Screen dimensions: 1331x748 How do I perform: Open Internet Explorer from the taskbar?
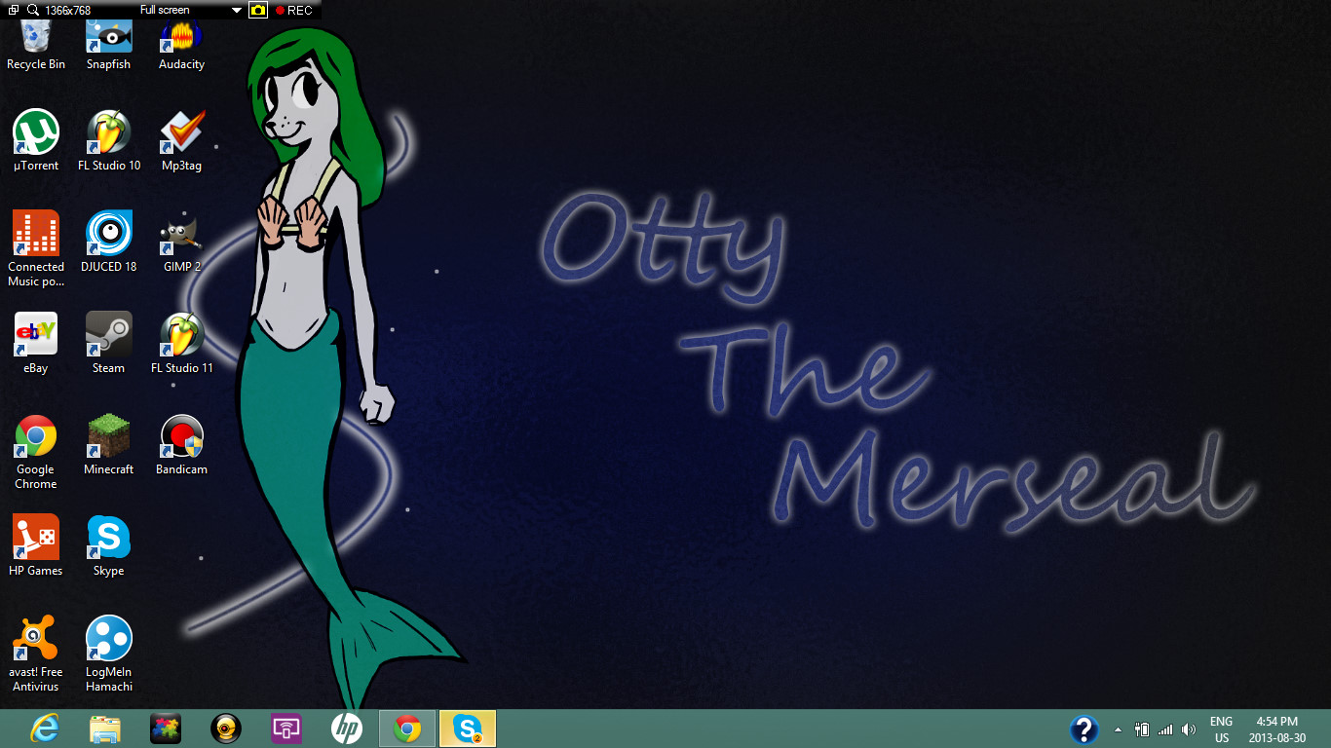click(x=44, y=729)
